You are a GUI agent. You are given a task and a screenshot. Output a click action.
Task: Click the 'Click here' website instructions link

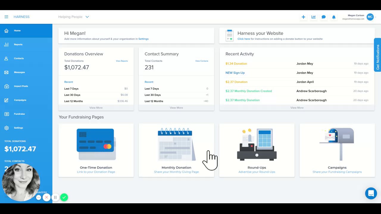(244, 39)
